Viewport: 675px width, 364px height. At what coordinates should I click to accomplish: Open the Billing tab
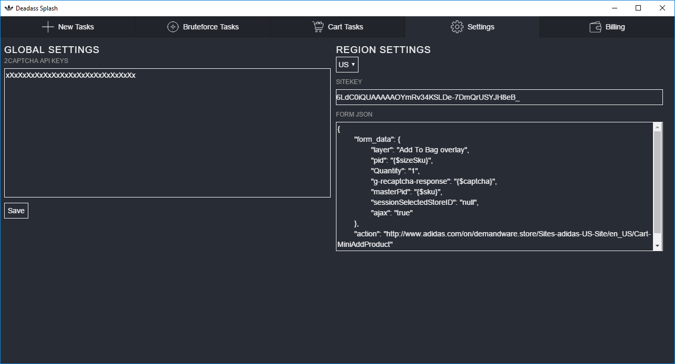(607, 27)
